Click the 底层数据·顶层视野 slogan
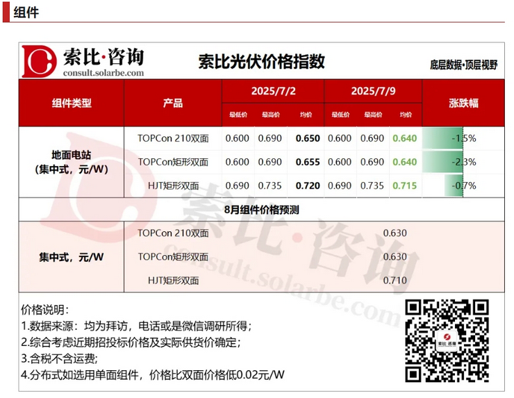The width and height of the screenshot is (514, 398). coord(463,65)
